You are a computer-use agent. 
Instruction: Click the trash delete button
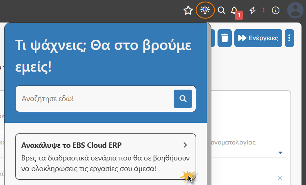click(224, 38)
